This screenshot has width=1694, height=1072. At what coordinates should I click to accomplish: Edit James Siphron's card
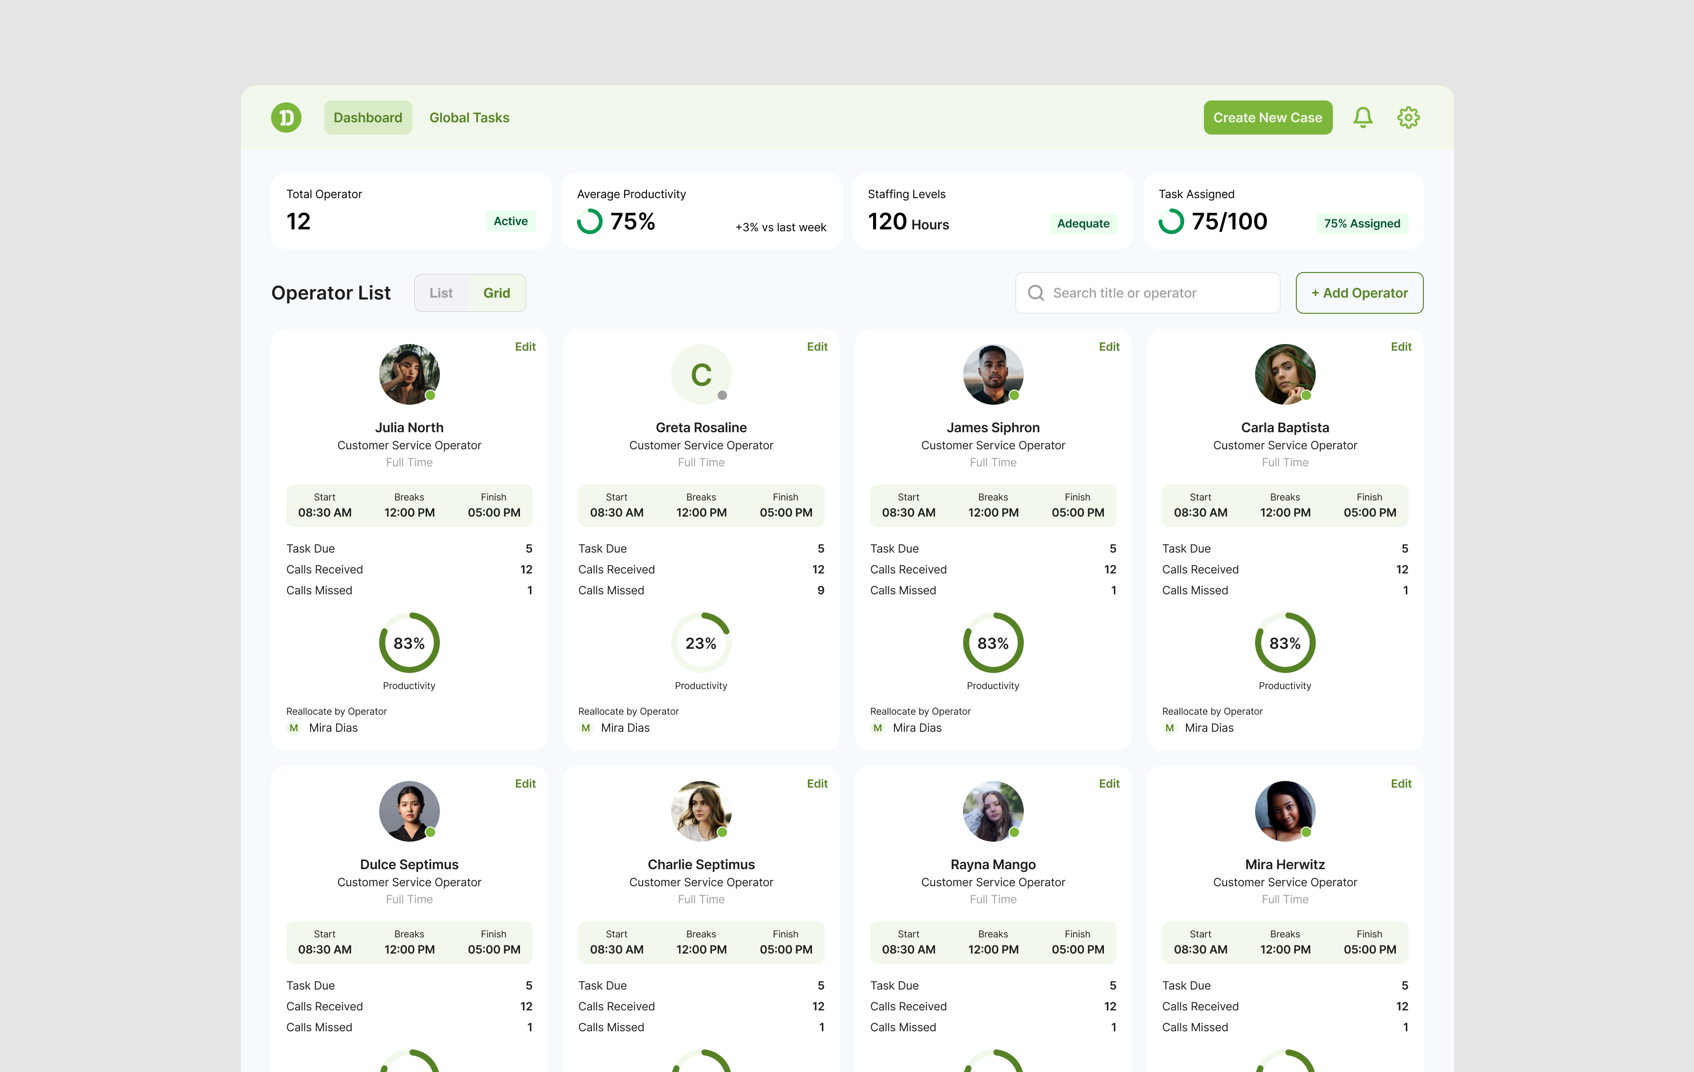tap(1109, 347)
